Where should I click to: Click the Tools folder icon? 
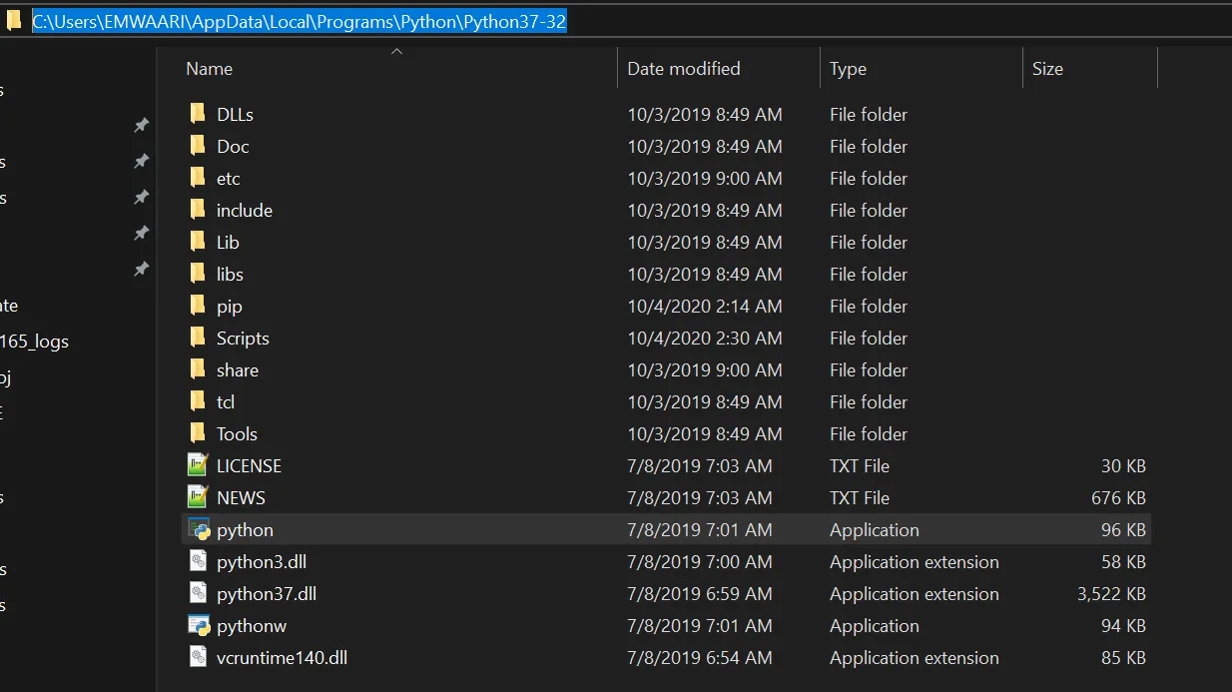pos(198,433)
